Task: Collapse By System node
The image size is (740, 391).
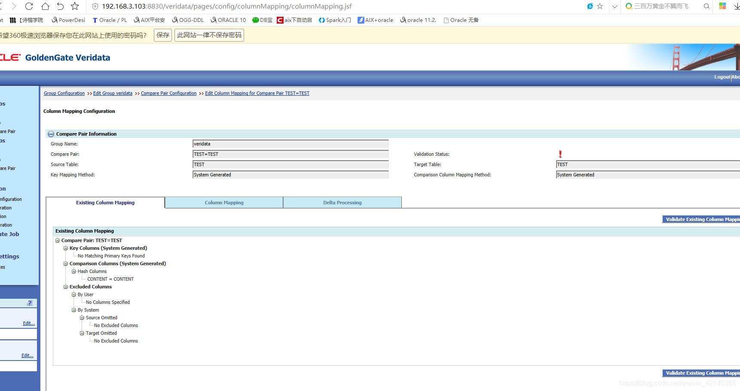Action: point(73,310)
